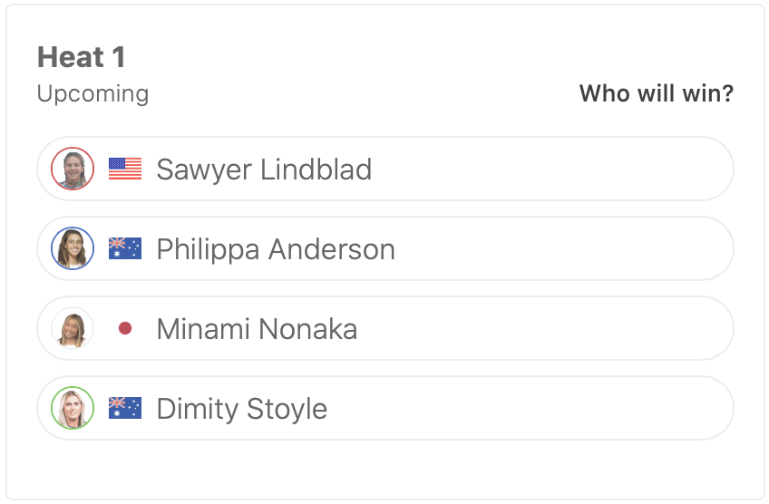
Task: Pick Sawyer Lindblad to win Heat 1
Action: tap(544, 169)
